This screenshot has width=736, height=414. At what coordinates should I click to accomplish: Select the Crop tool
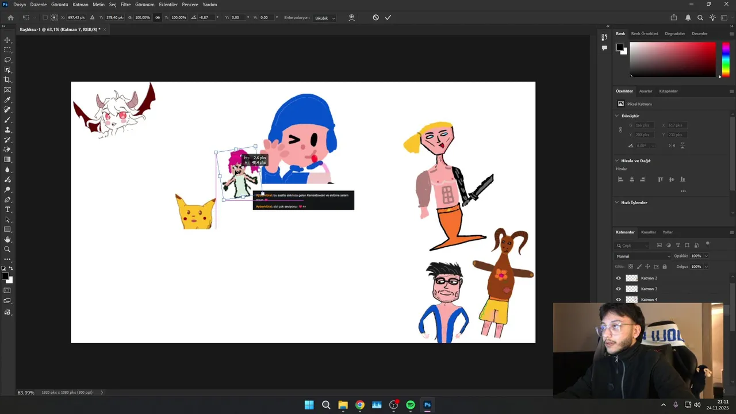coord(7,80)
